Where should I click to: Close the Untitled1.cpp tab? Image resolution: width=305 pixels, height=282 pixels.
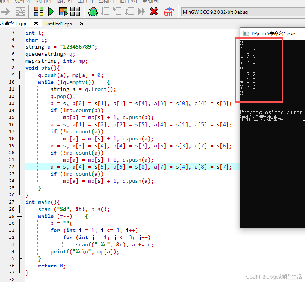pyautogui.click(x=82, y=24)
